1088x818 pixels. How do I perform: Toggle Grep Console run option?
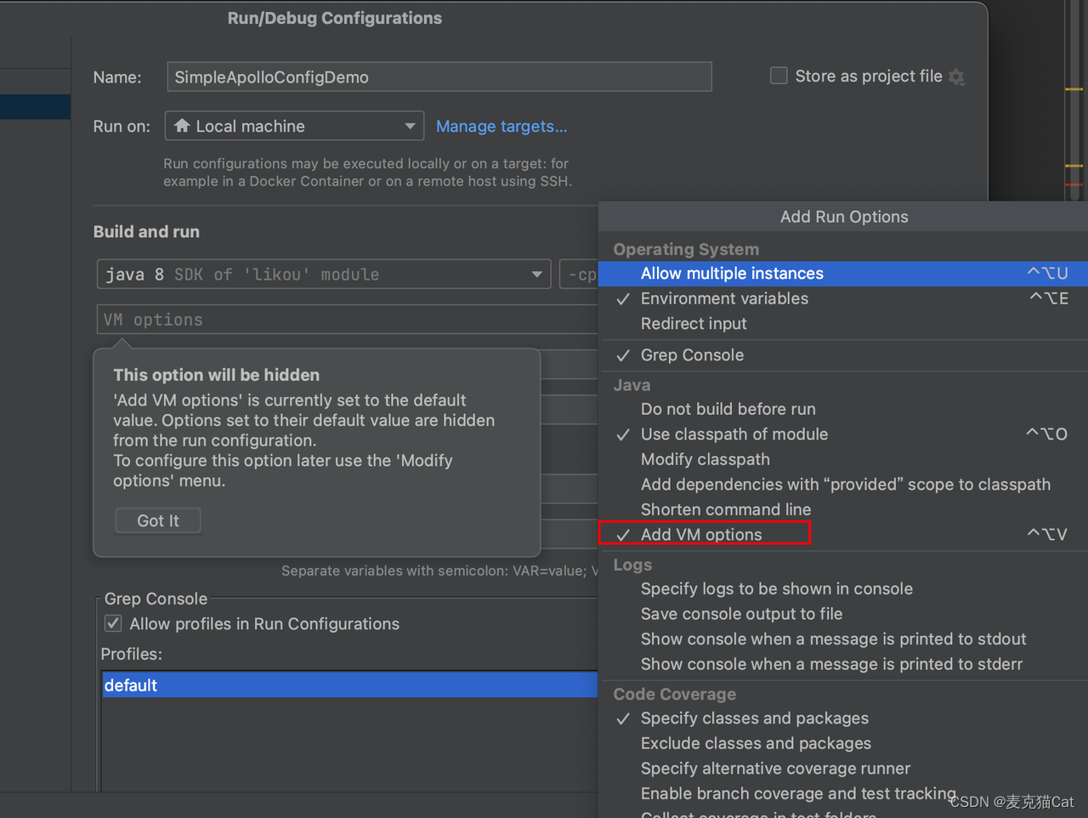[x=843, y=355]
